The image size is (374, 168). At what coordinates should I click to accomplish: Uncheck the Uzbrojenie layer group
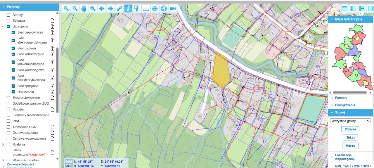point(8,27)
